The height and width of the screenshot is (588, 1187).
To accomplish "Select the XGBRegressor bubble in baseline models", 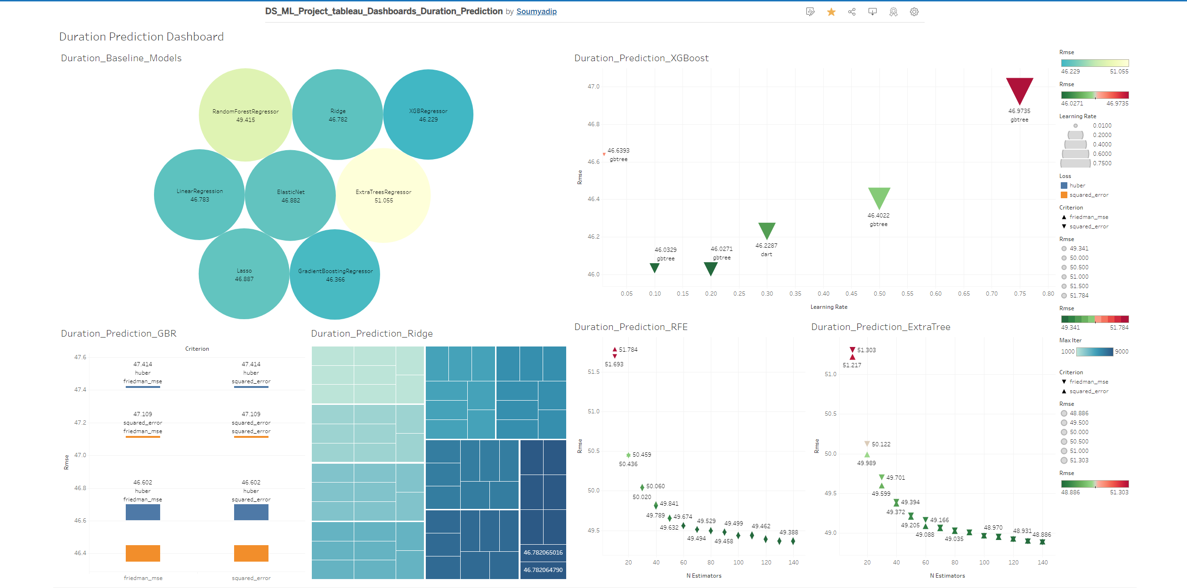I will tap(428, 114).
